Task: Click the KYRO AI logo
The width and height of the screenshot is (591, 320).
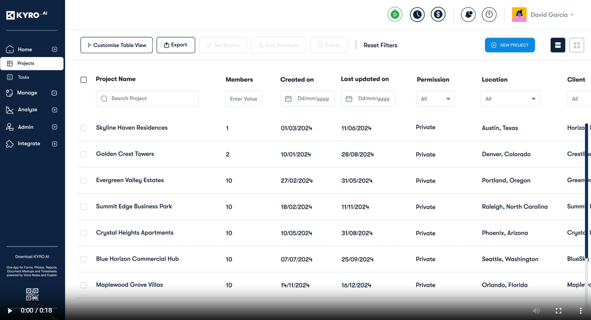Action: click(27, 15)
